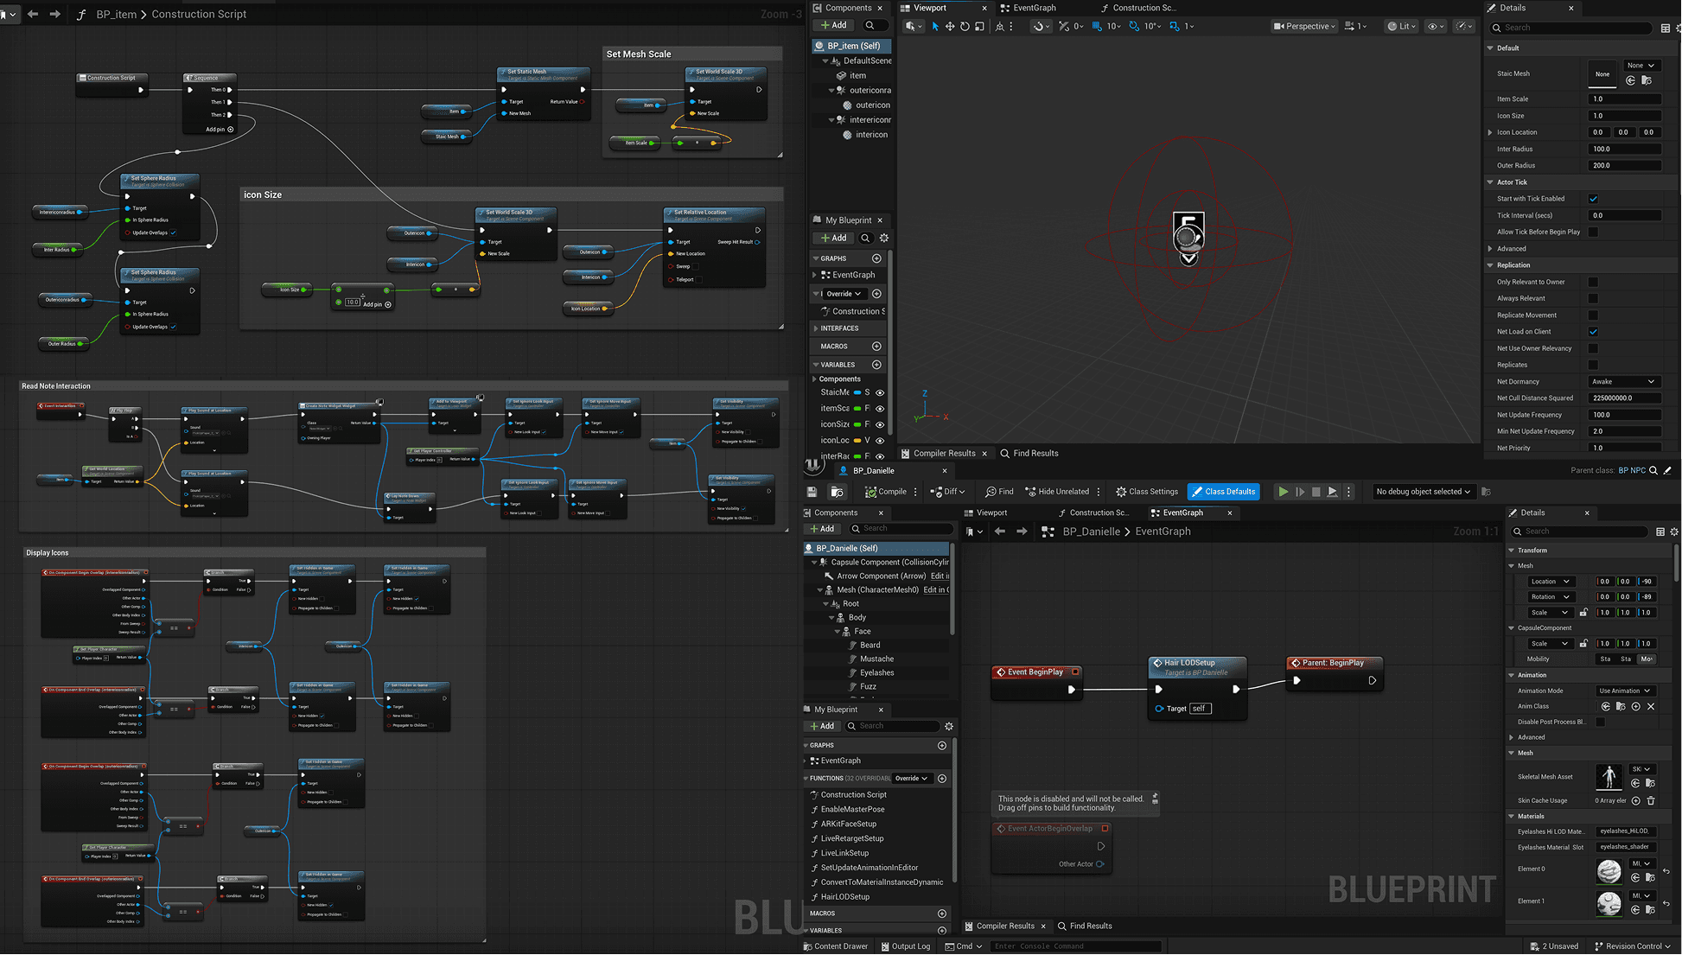The image size is (1682, 955).
Task: Open Class Settings
Action: 1146,492
